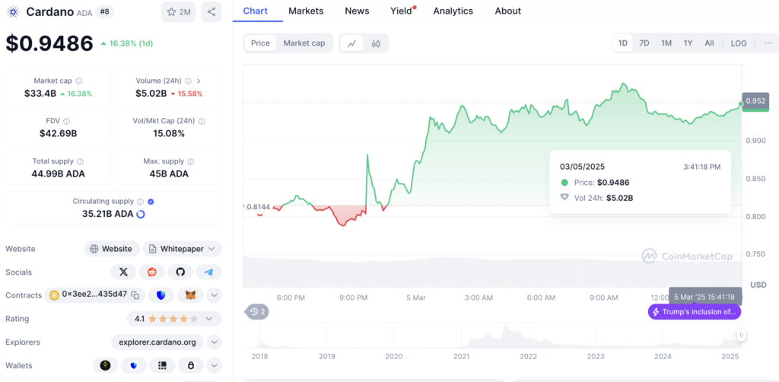Open the Analytics tab

[453, 11]
